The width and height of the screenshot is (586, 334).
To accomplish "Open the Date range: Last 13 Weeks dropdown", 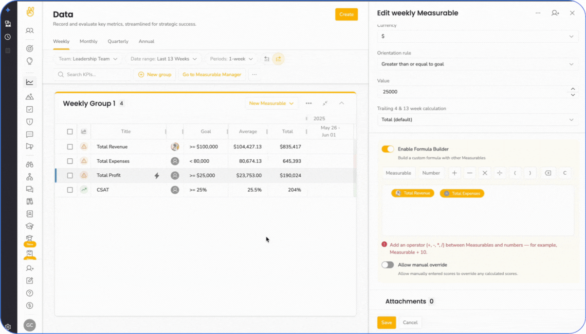I will (x=164, y=59).
